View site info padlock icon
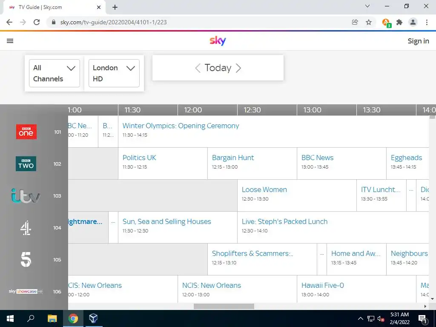This screenshot has width=436, height=327. pos(54,22)
